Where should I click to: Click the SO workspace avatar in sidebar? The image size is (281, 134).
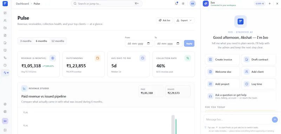click(x=5, y=121)
